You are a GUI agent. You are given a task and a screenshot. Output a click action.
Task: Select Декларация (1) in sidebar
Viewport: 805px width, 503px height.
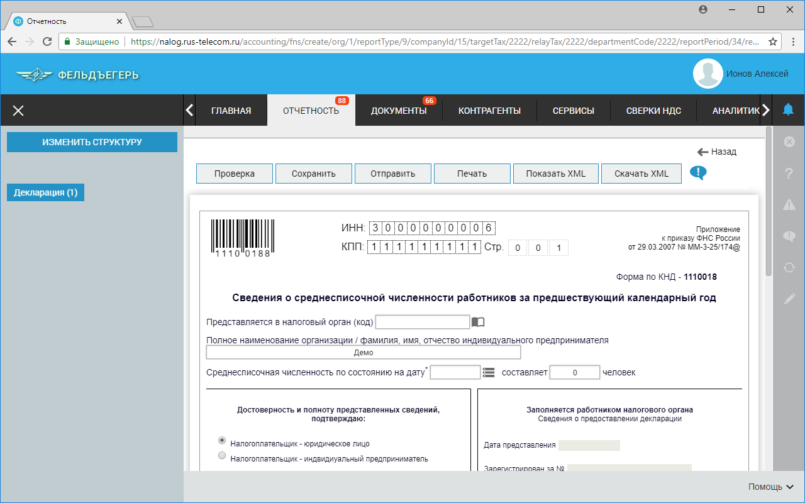[45, 192]
